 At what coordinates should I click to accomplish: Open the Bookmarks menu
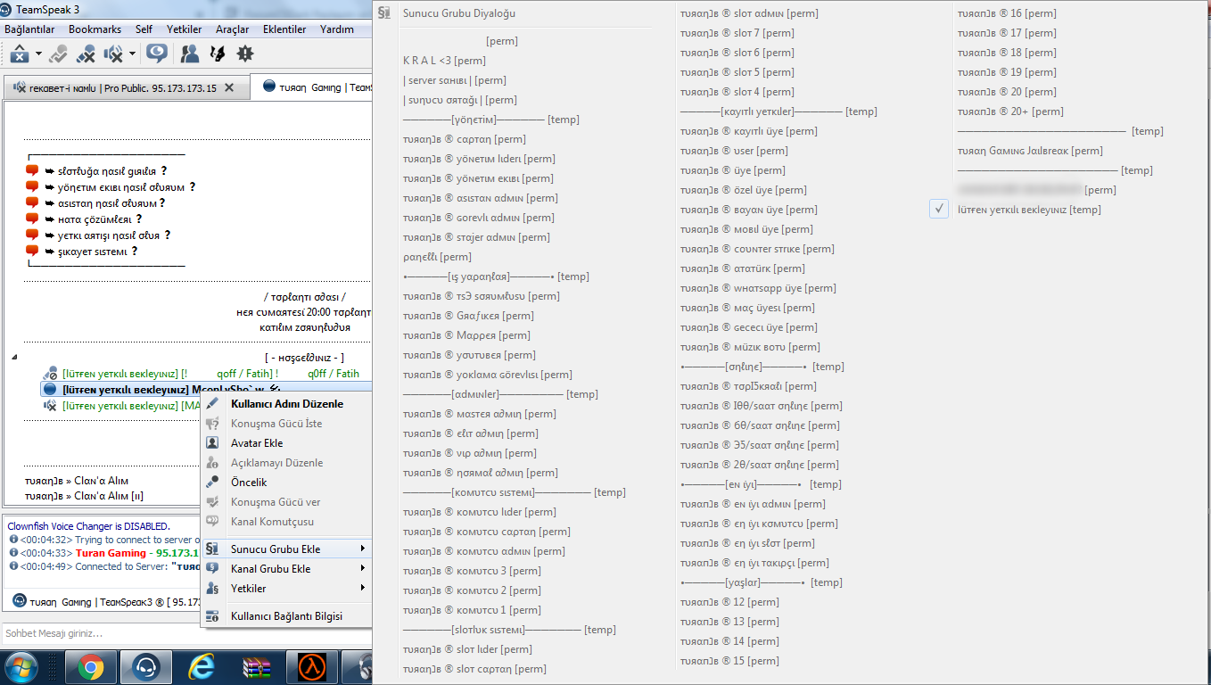95,29
